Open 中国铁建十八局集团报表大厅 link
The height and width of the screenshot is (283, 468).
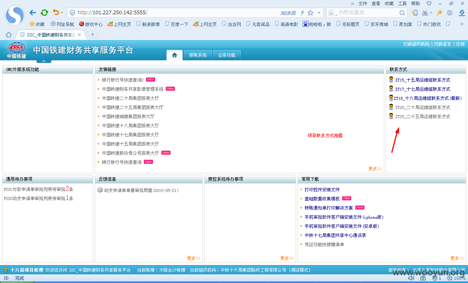pyautogui.click(x=131, y=125)
